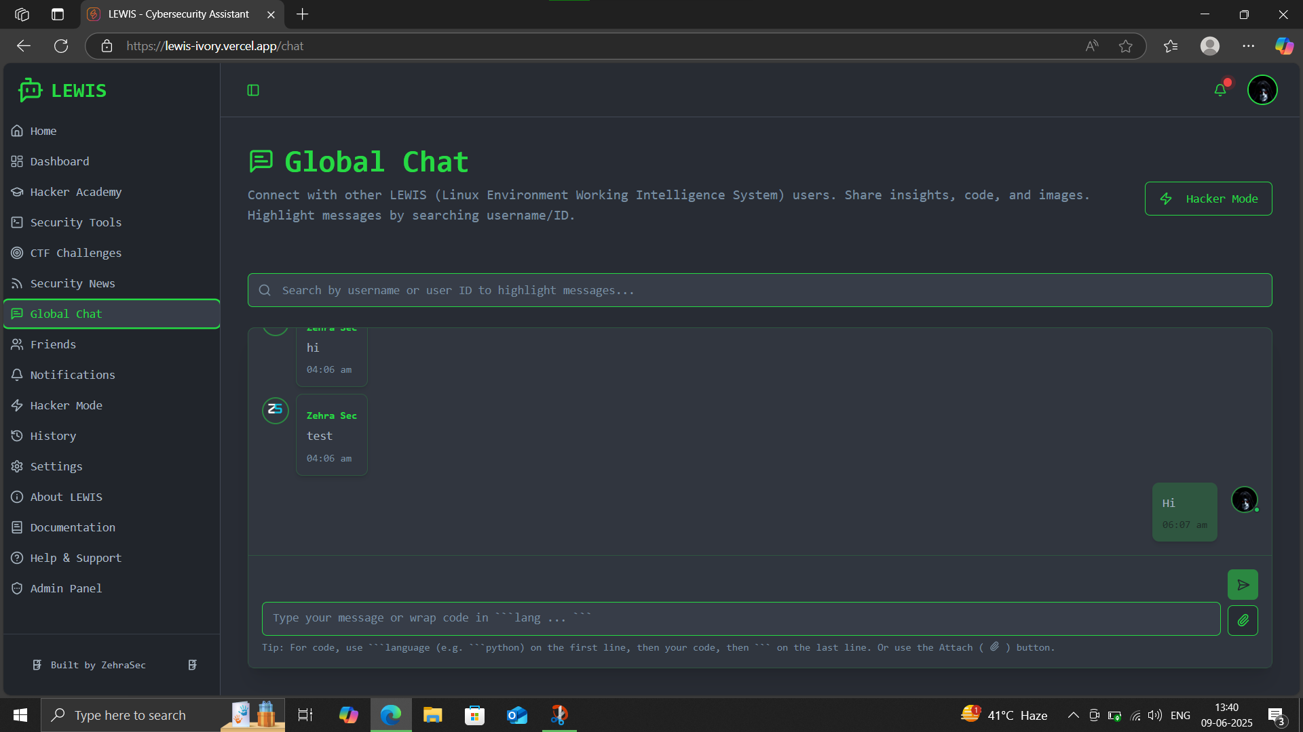Open Hacker Academy from sidebar

[x=75, y=192]
